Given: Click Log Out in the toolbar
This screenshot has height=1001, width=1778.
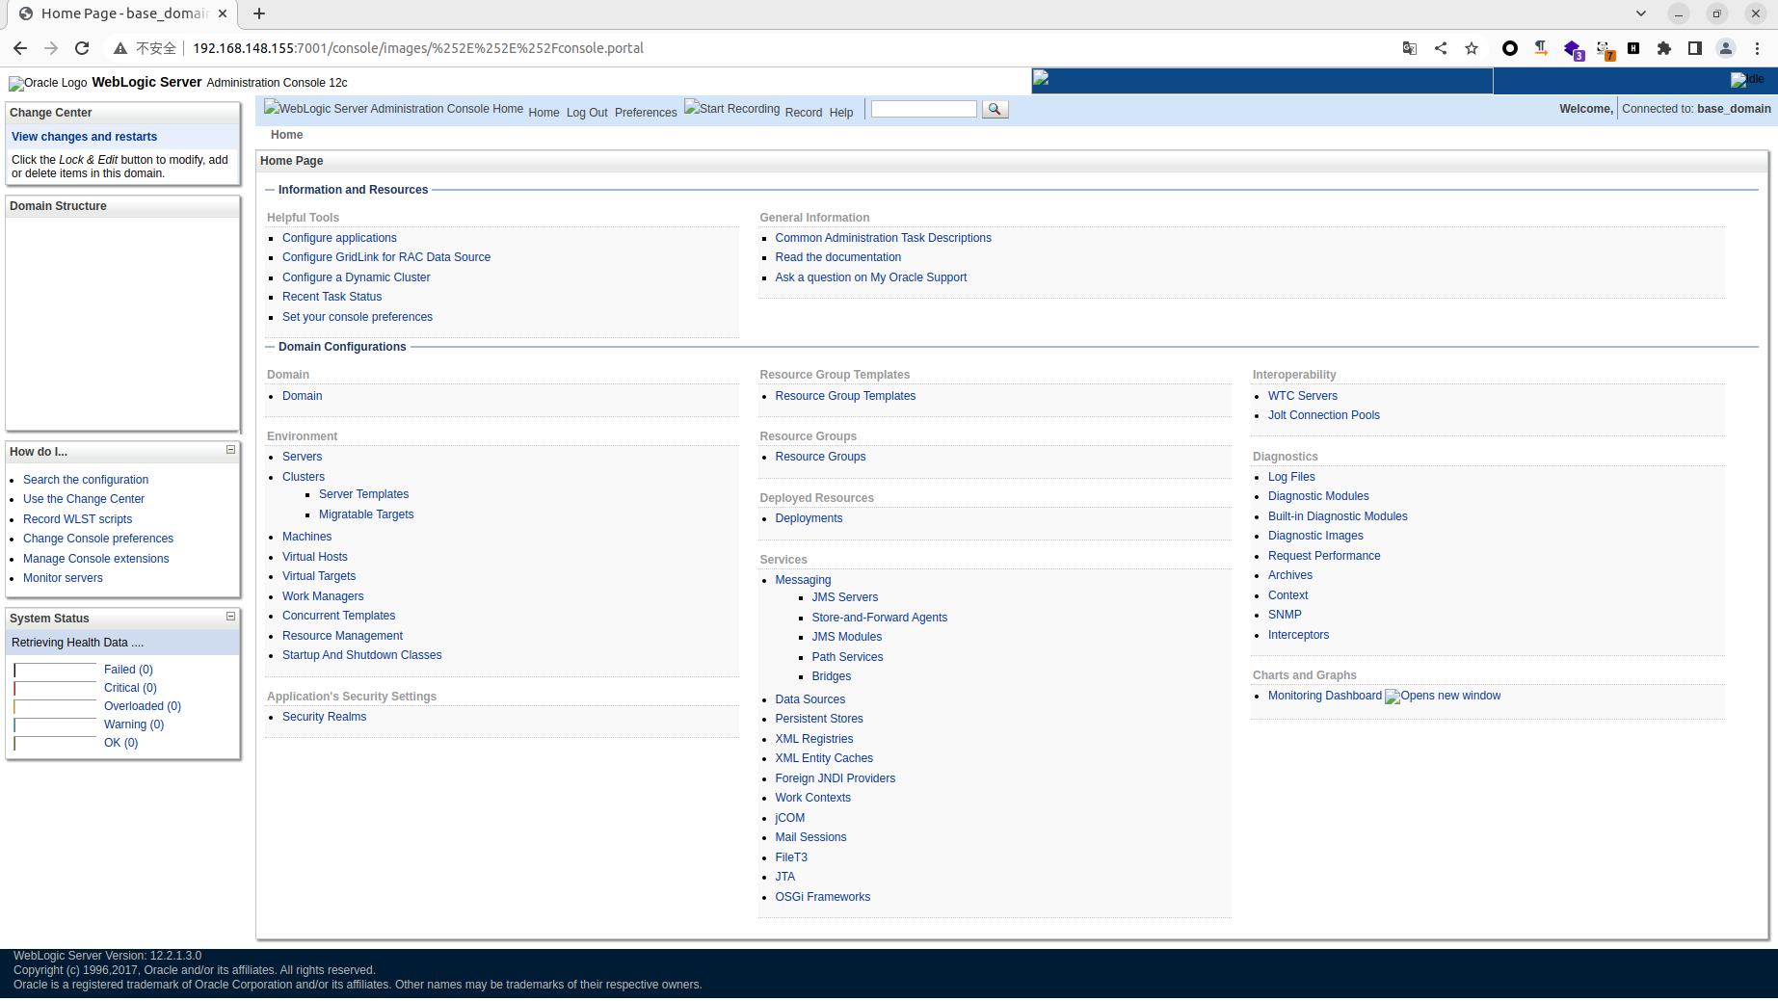Looking at the screenshot, I should click(587, 113).
